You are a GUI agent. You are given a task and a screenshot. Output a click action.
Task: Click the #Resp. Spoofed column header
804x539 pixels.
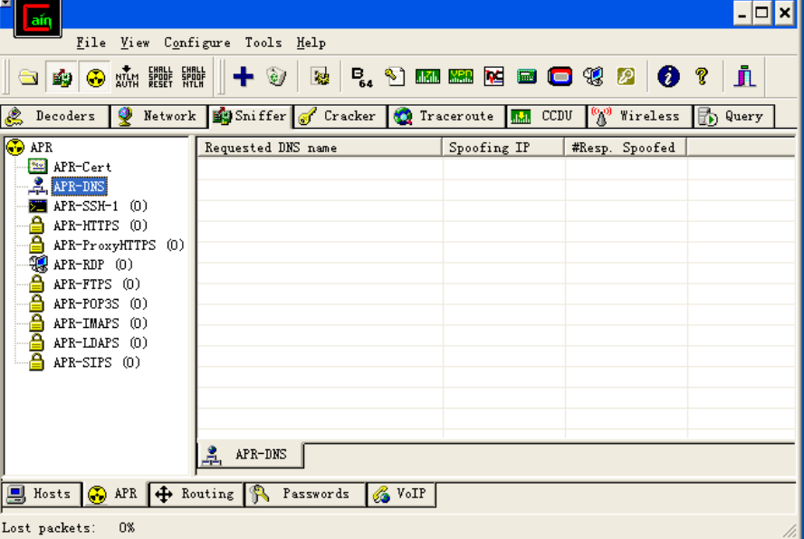(625, 148)
